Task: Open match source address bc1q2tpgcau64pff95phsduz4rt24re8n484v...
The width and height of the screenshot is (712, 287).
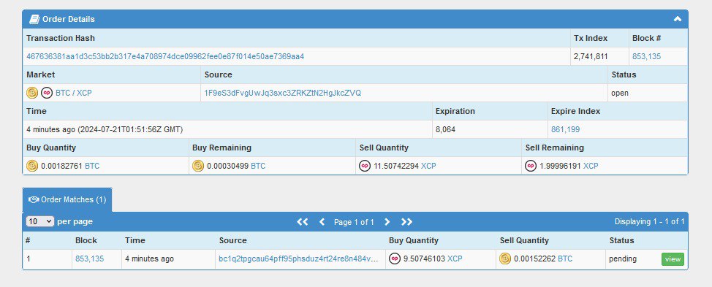Action: (x=298, y=259)
